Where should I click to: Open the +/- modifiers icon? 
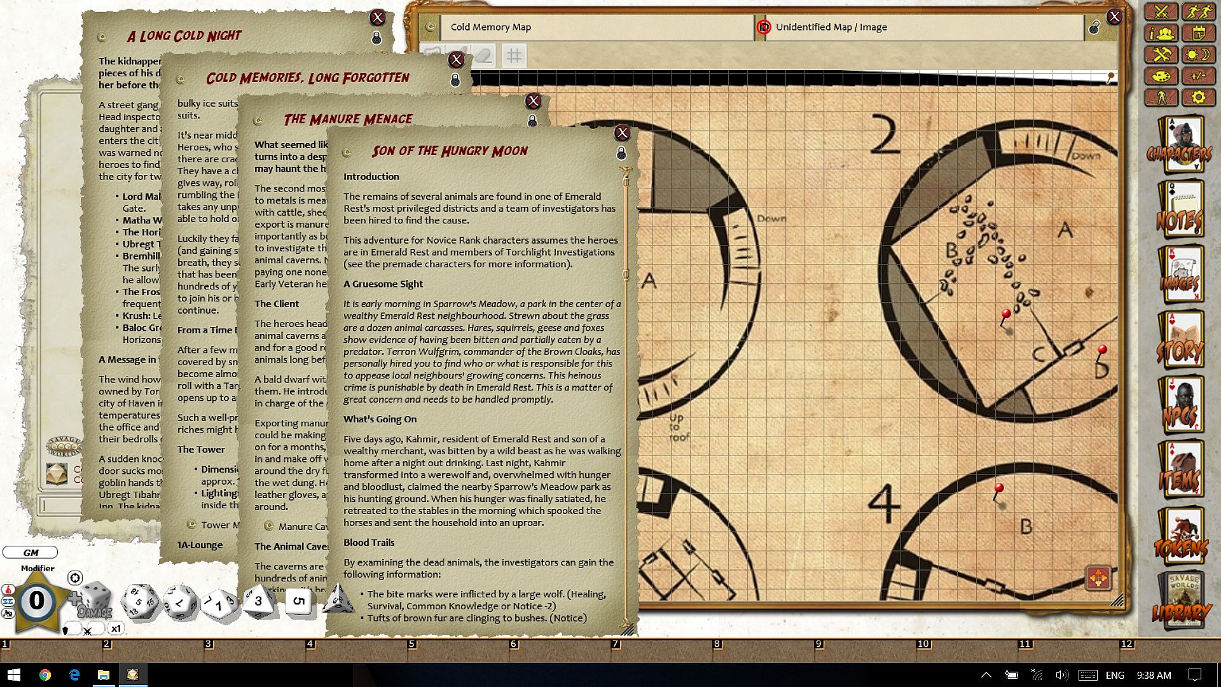1198,76
